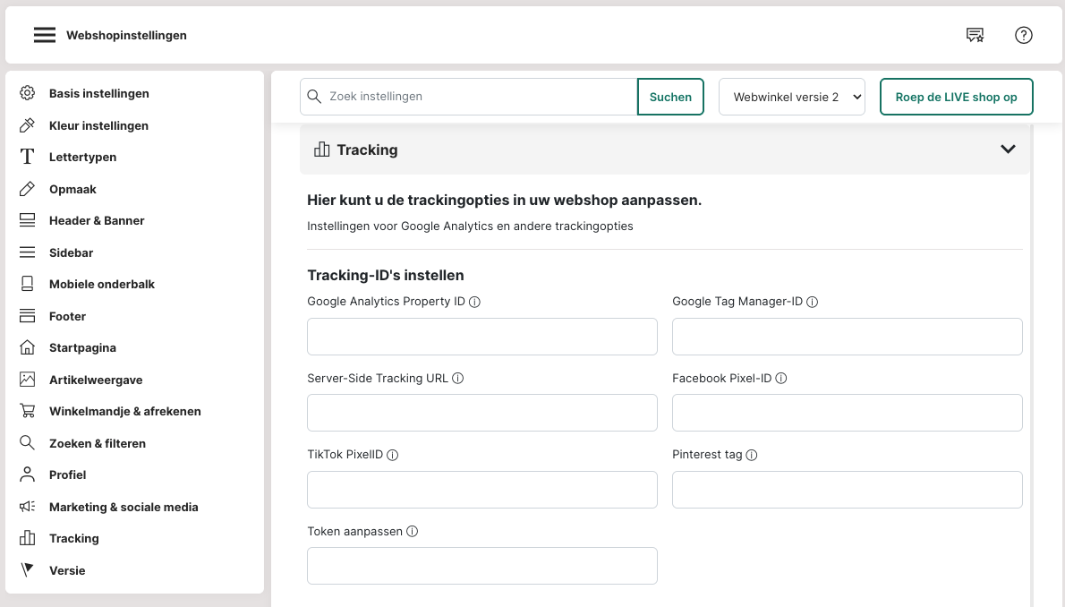1065x607 pixels.
Task: Click the feedback chat icon
Action: coord(975,35)
